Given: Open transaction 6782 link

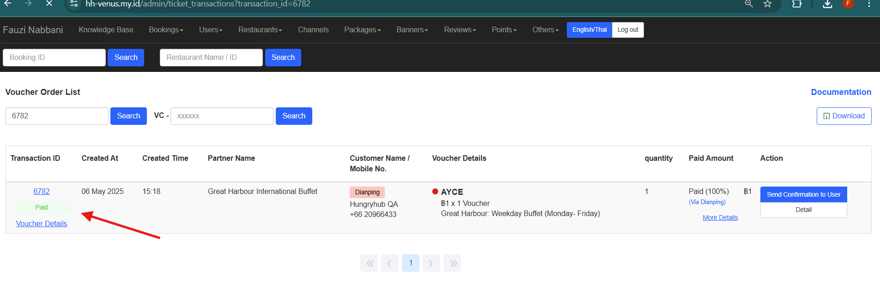Looking at the screenshot, I should 42,192.
